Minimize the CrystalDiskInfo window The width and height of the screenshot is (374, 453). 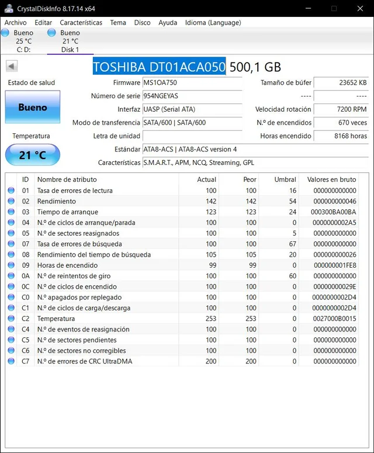(308, 8)
